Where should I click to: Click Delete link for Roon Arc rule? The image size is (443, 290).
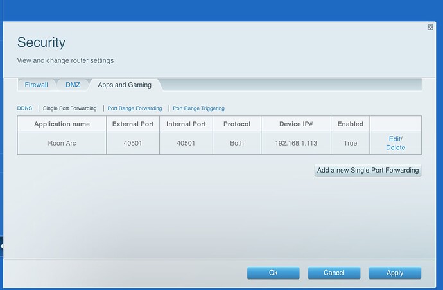395,148
